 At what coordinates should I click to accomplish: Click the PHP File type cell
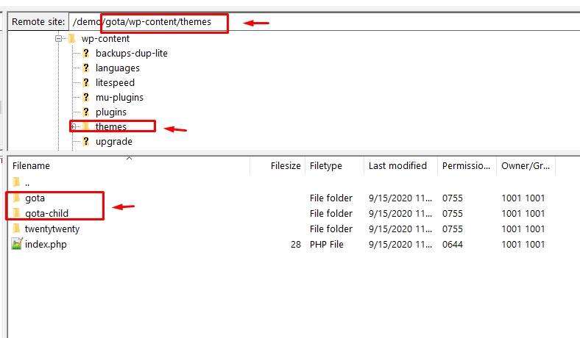tap(327, 245)
